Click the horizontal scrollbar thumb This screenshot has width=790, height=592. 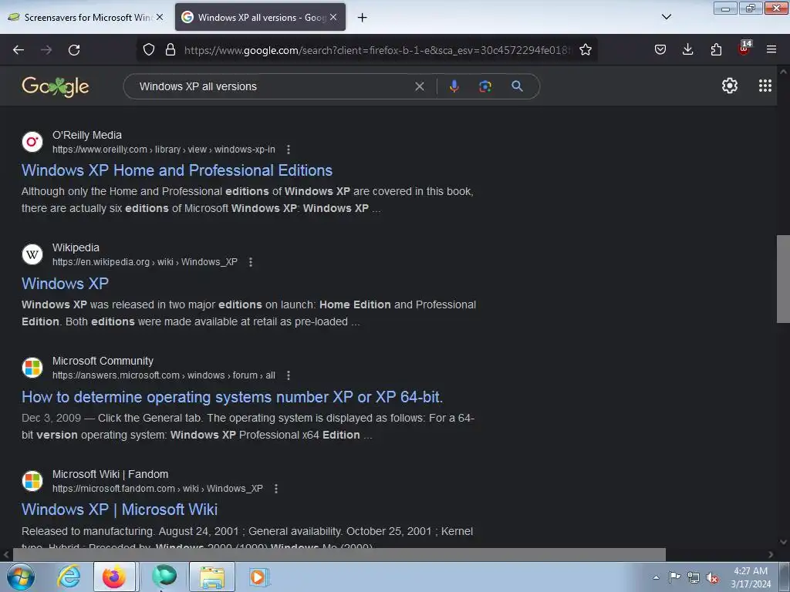[x=339, y=555]
